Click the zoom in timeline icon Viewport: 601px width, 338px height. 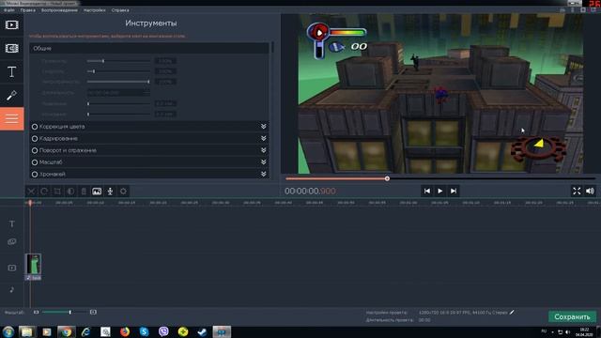93,313
